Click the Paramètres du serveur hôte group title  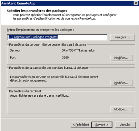[48, 45]
